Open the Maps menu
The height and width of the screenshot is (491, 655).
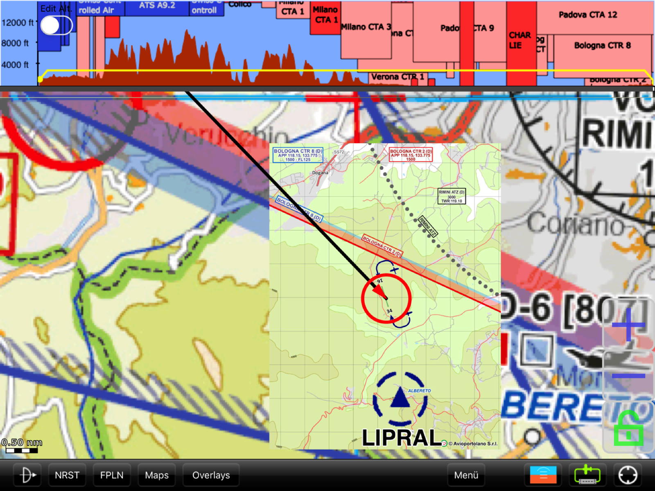pos(157,475)
